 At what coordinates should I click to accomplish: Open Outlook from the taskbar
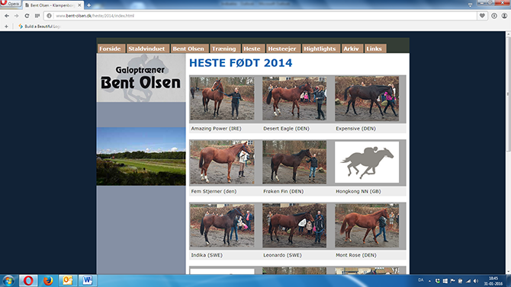point(67,280)
